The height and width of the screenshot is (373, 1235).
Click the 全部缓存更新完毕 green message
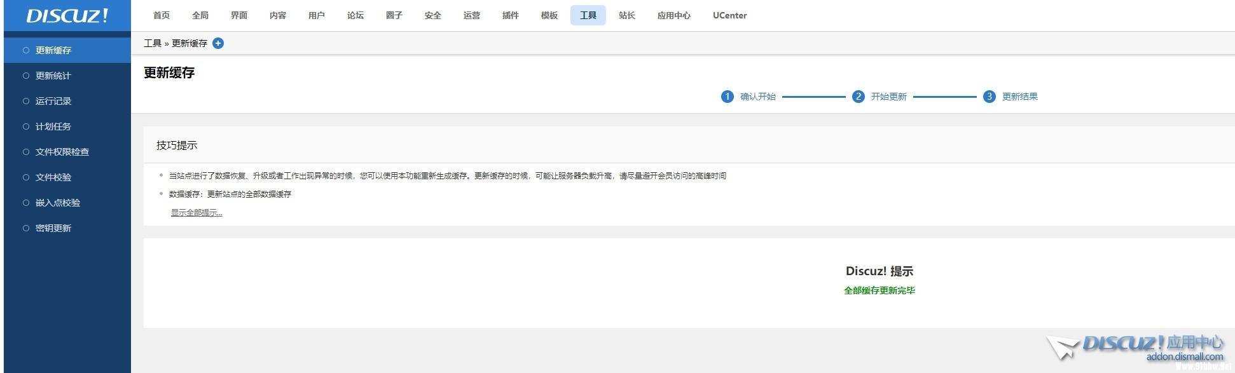[879, 290]
